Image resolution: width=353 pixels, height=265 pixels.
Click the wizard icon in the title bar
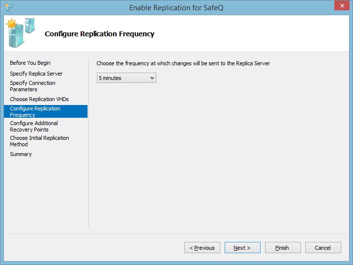click(x=9, y=7)
